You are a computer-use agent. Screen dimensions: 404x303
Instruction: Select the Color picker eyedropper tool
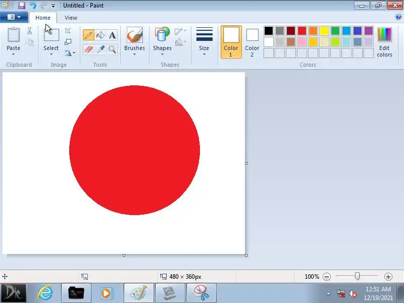click(100, 49)
